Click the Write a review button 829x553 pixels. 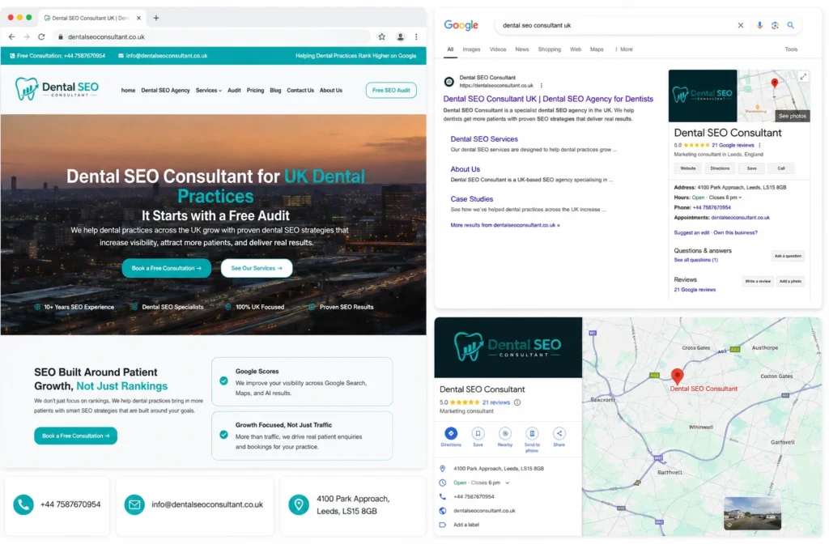(758, 281)
